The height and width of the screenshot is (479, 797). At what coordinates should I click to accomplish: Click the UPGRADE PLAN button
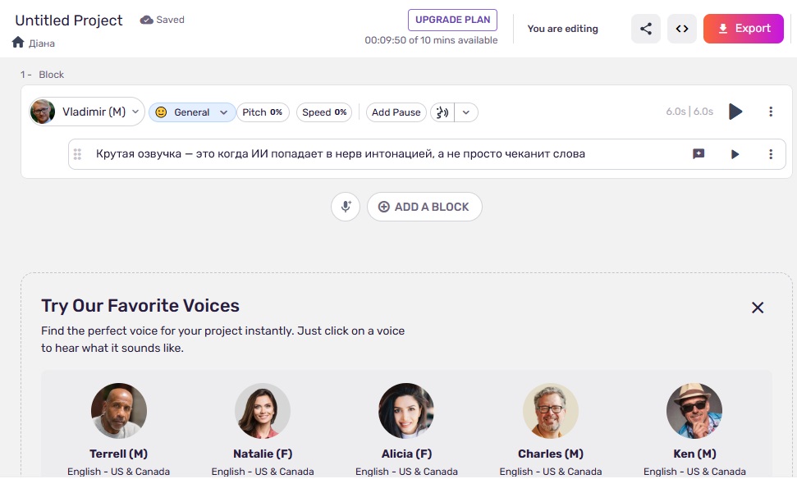[452, 20]
